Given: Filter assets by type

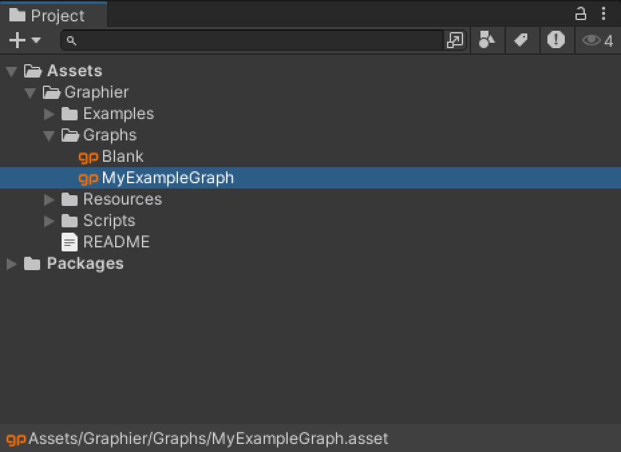Looking at the screenshot, I should click(487, 40).
